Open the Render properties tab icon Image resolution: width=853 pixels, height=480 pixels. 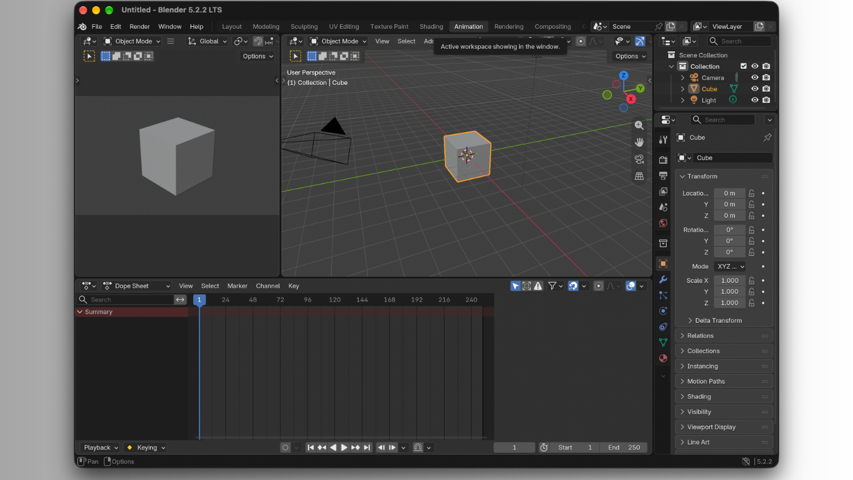point(663,160)
